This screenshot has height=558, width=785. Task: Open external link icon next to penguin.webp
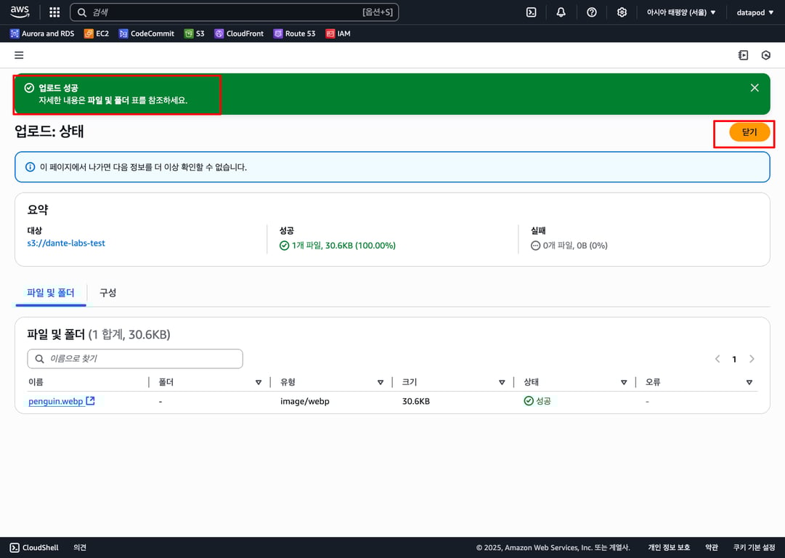pos(90,401)
